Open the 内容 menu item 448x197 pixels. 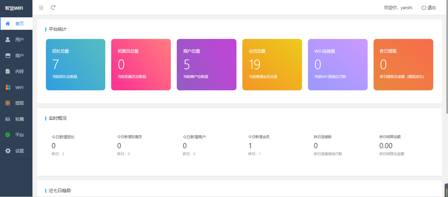tap(16, 71)
